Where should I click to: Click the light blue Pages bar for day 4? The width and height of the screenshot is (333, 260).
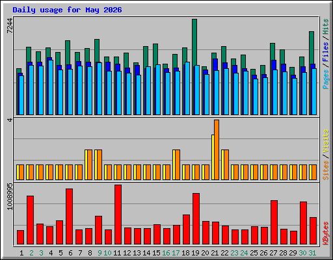point(51,87)
